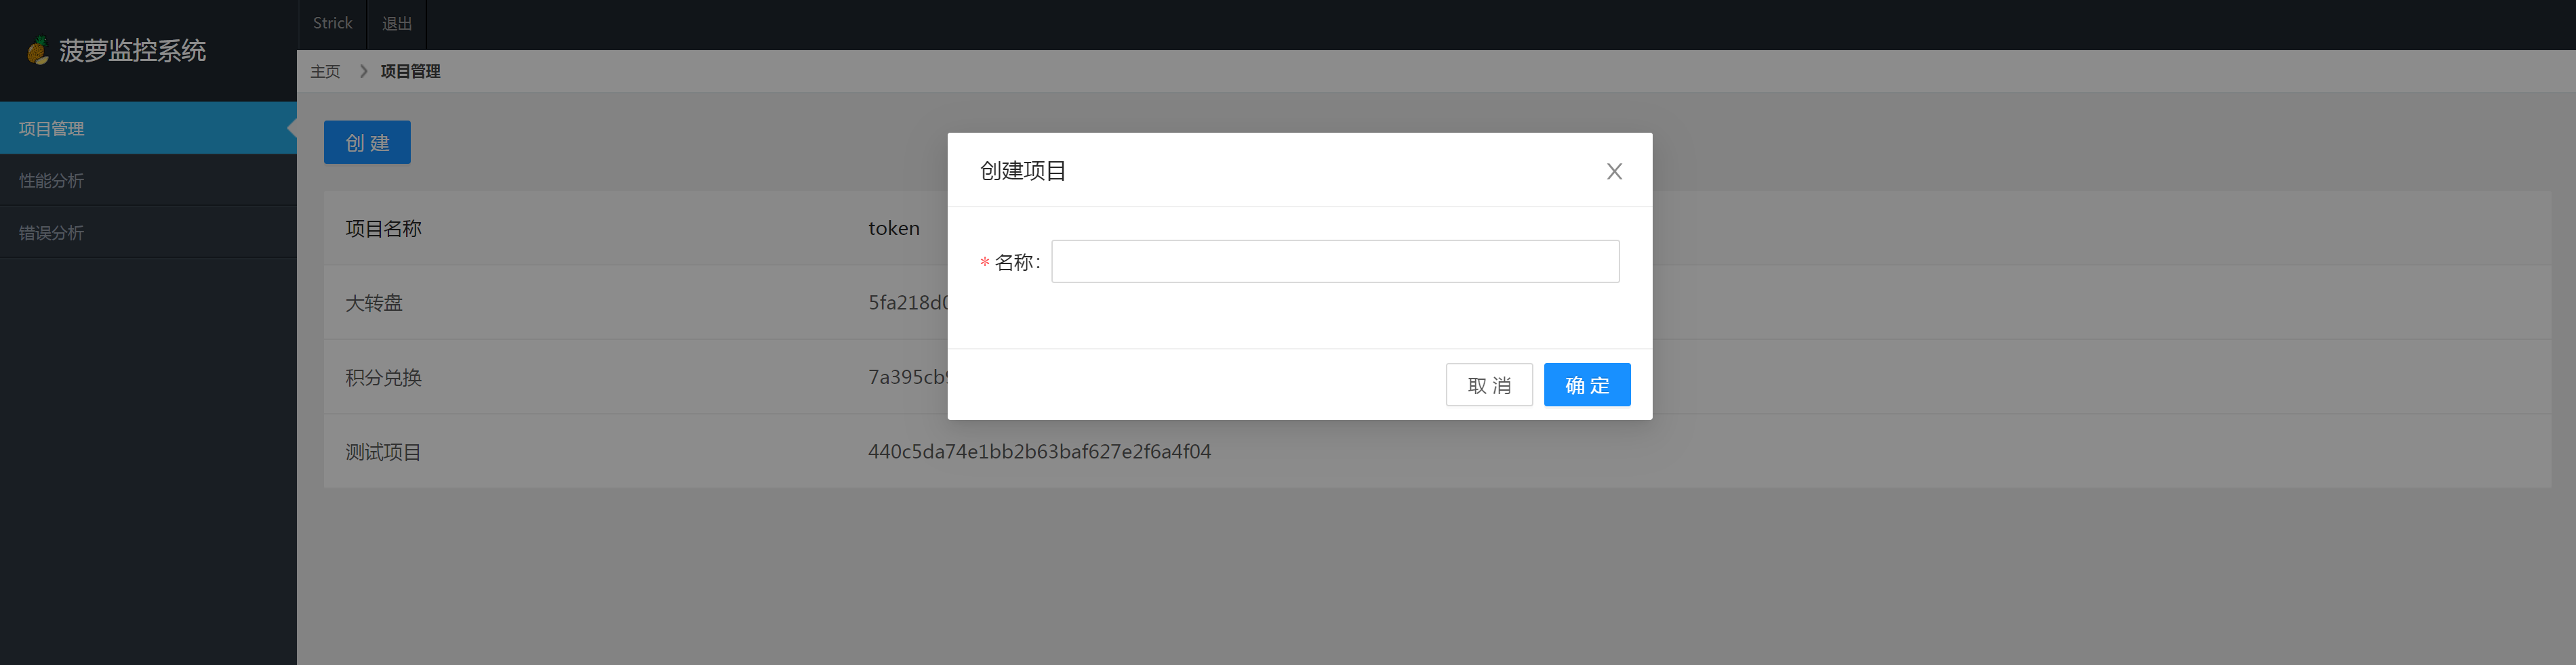The width and height of the screenshot is (2576, 665).
Task: Click token 440c5da74e1bb2b63baf627e2f6a4f04
Action: pos(1039,451)
